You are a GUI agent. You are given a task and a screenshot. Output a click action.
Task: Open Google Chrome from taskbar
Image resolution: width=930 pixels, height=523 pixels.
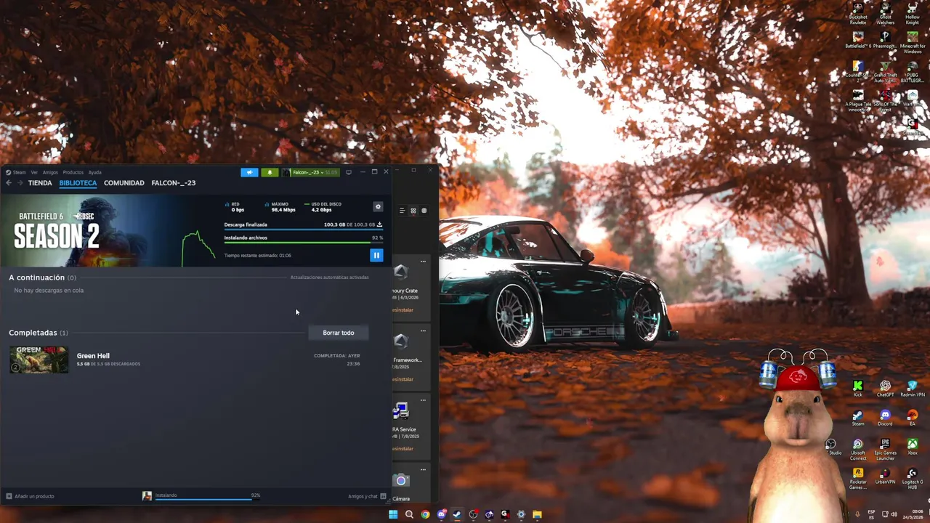[425, 514]
